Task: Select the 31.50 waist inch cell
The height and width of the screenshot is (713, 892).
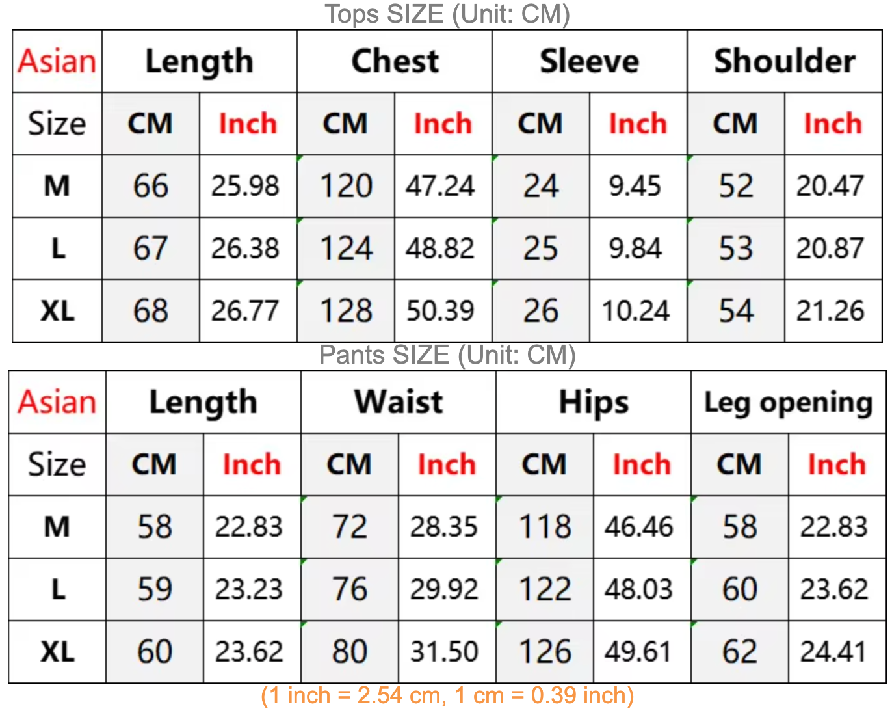Action: tap(445, 652)
